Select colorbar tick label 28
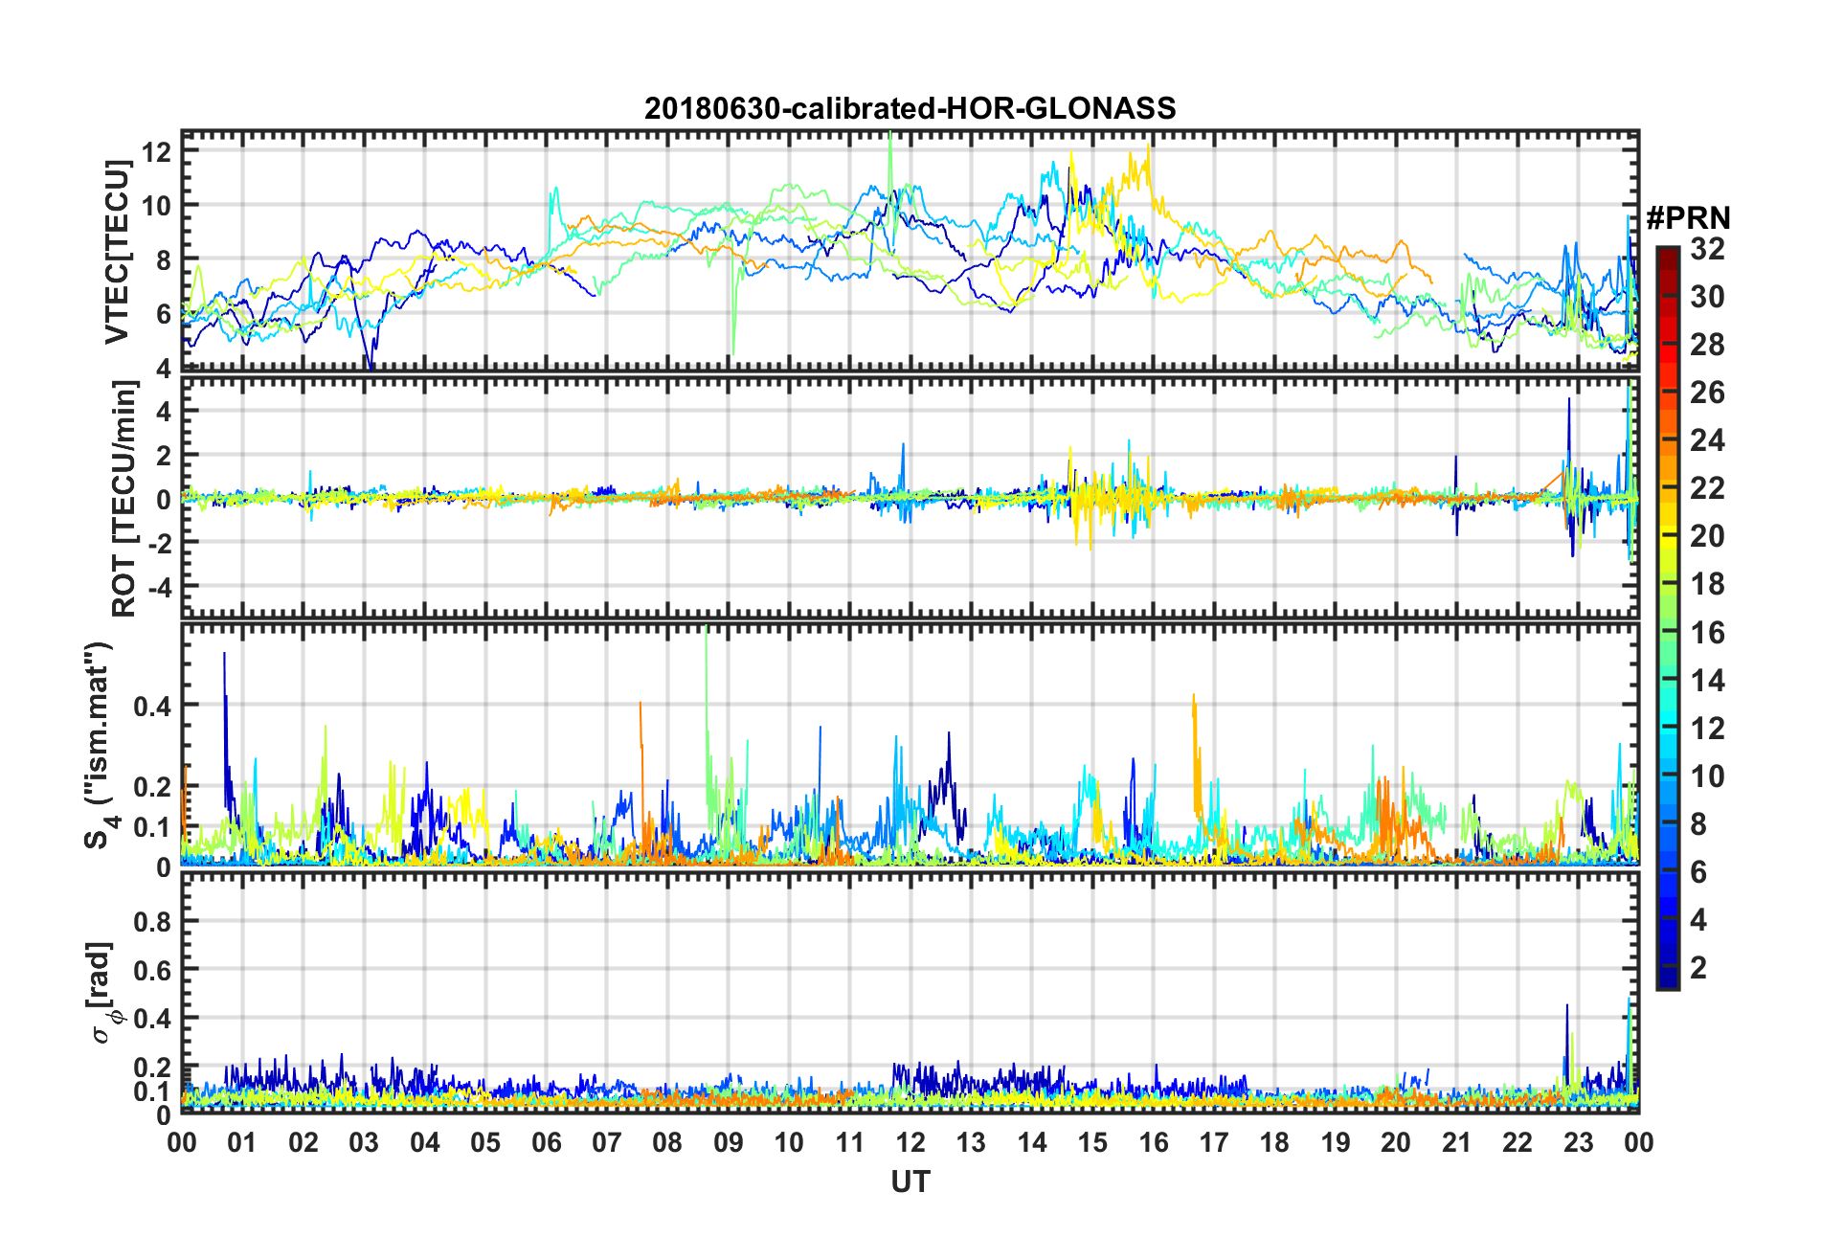1821x1237 pixels. [1707, 345]
